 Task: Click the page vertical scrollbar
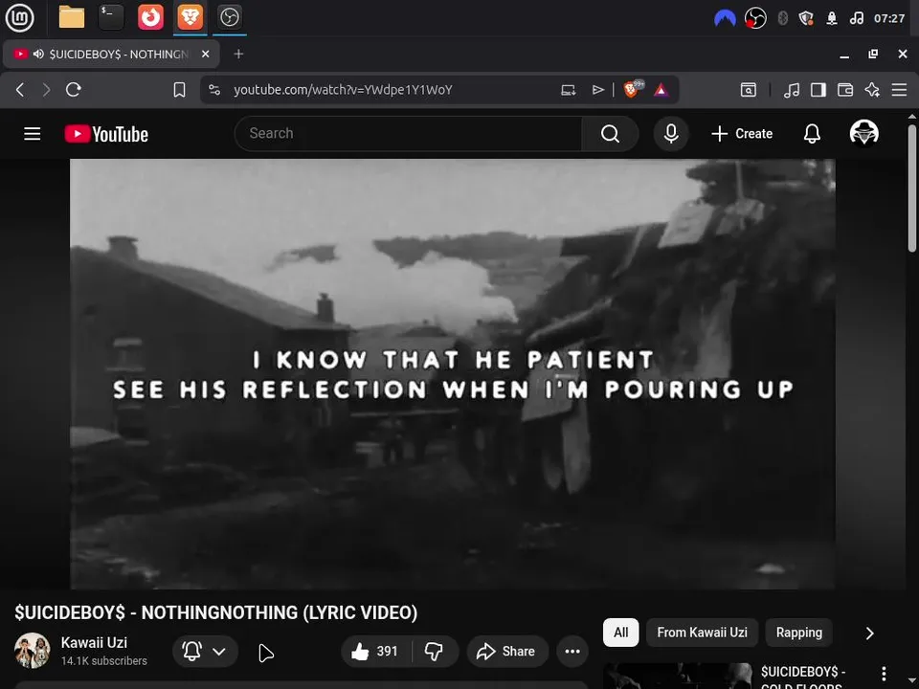point(911,188)
